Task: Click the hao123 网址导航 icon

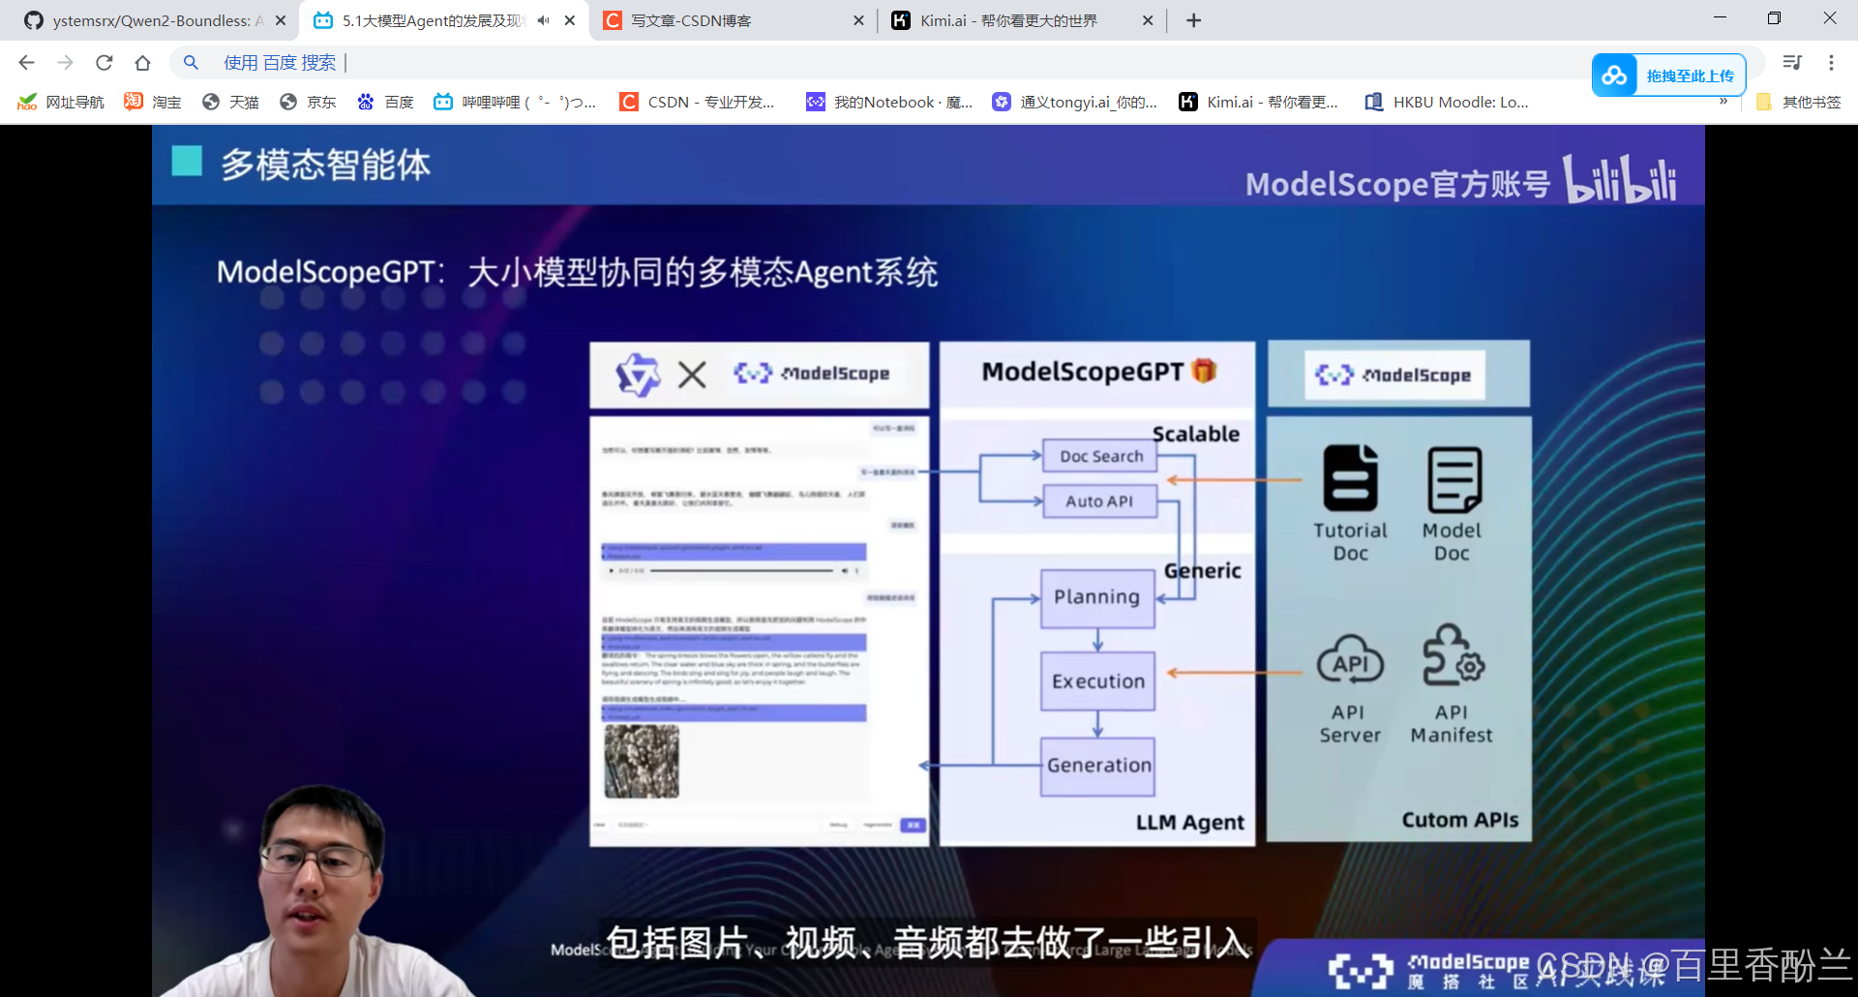Action: click(x=27, y=102)
